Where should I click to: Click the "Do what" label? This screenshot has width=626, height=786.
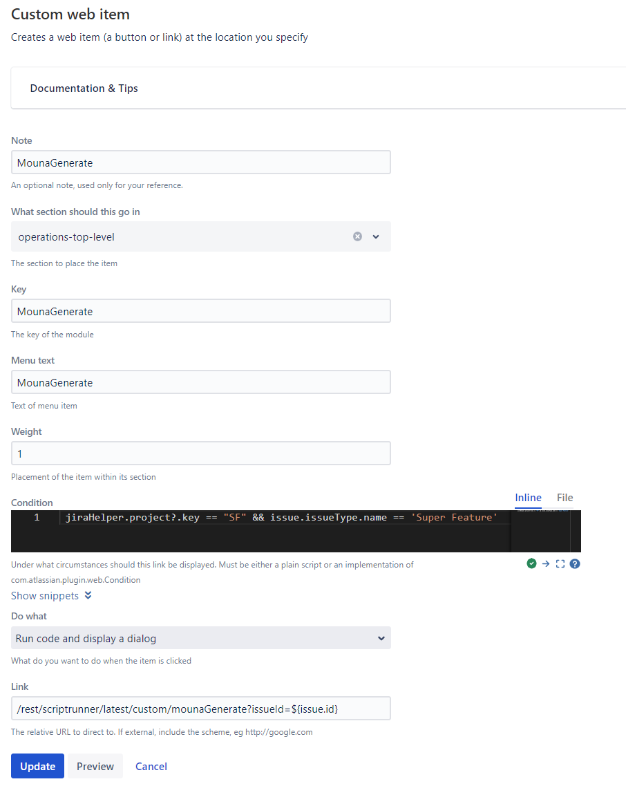pos(28,616)
